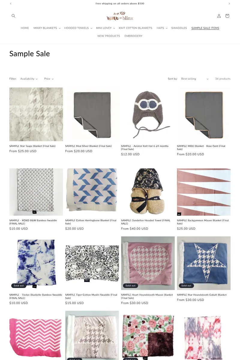This screenshot has width=240, height=360.
Task: Go to next announcement with right arrow
Action: [x=229, y=4]
